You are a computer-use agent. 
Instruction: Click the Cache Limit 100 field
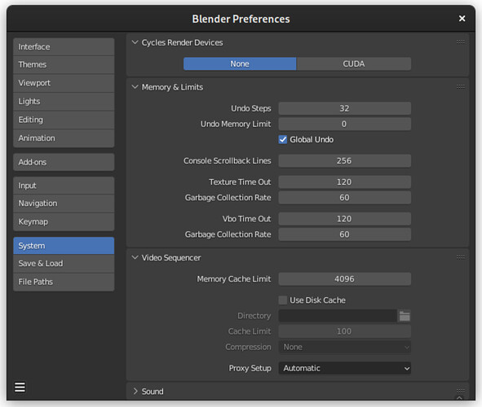[x=345, y=331]
